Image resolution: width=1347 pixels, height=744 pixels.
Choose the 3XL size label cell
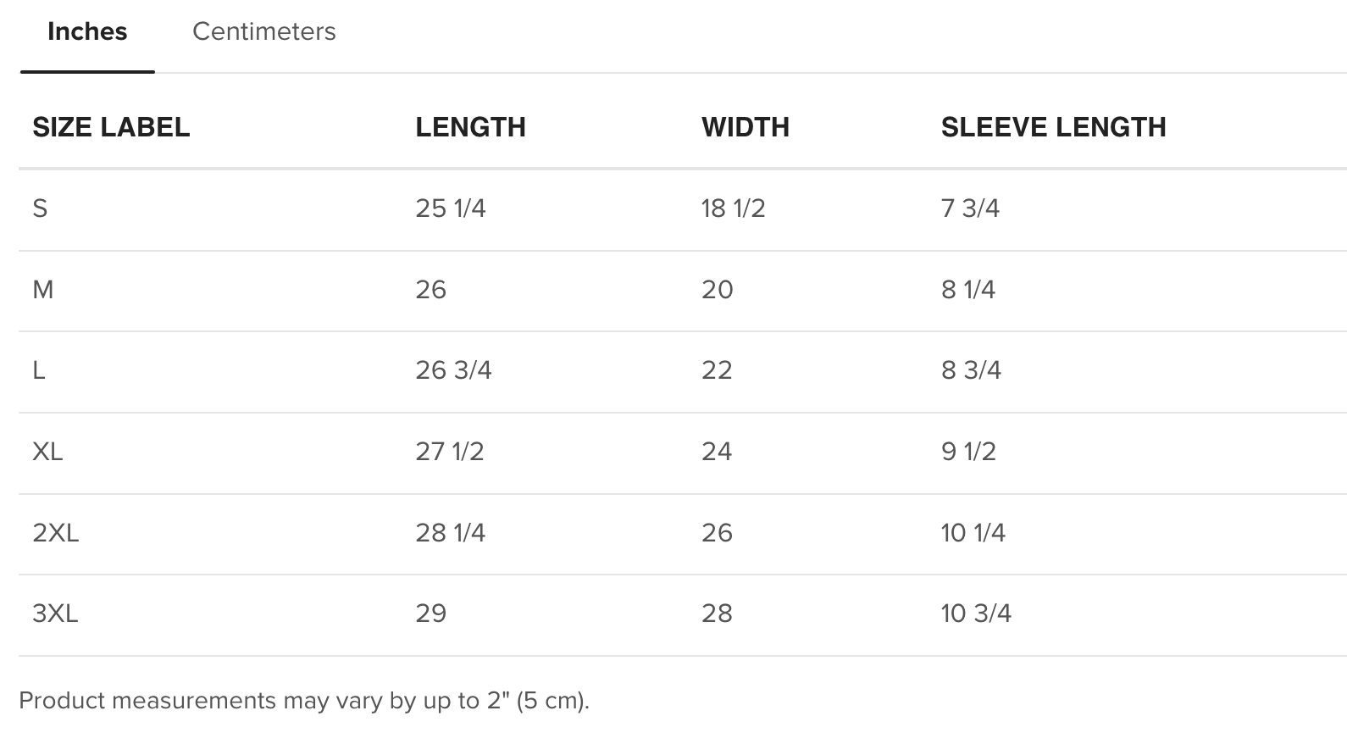[55, 614]
